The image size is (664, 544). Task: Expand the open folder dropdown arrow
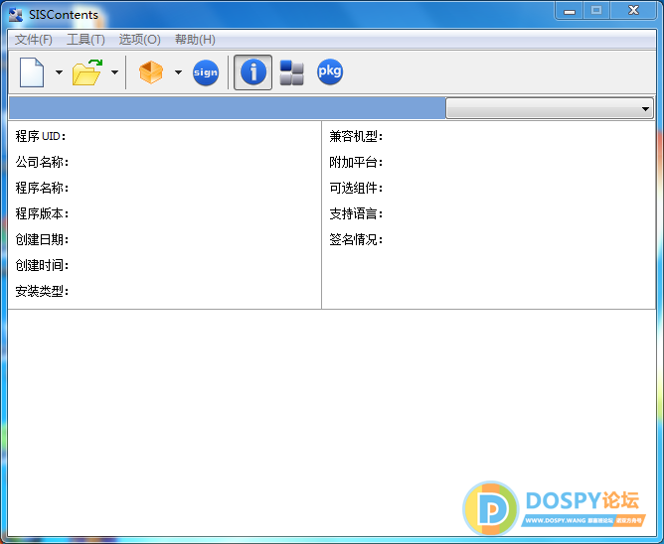pyautogui.click(x=114, y=72)
